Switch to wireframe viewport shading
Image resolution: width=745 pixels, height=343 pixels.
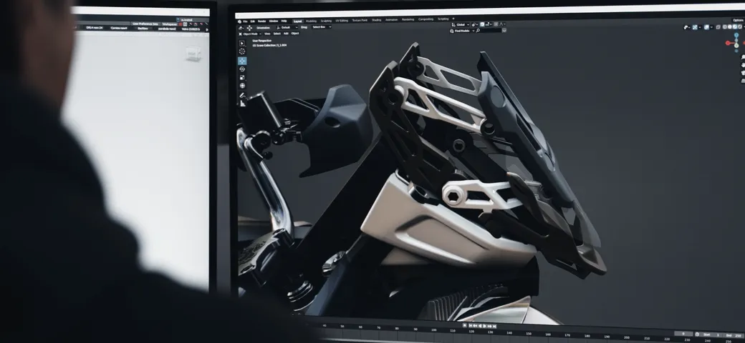point(724,27)
